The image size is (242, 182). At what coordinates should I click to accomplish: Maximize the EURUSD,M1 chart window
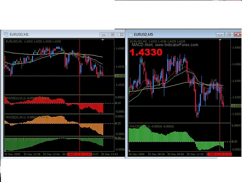coord(113,35)
